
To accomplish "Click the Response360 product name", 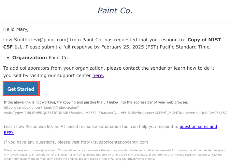I will (x=39, y=127).
